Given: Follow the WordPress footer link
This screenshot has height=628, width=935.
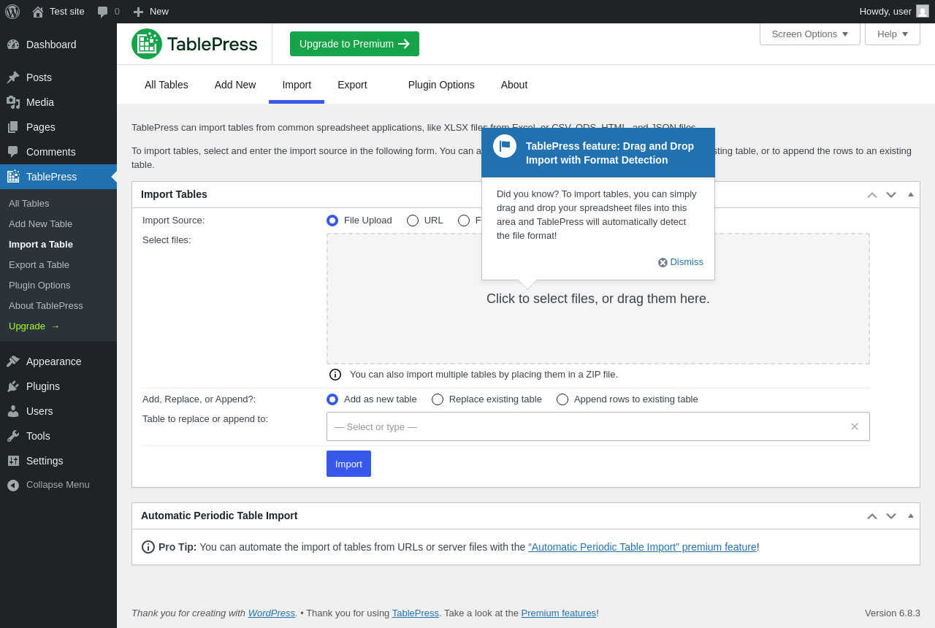Looking at the screenshot, I should [x=272, y=613].
